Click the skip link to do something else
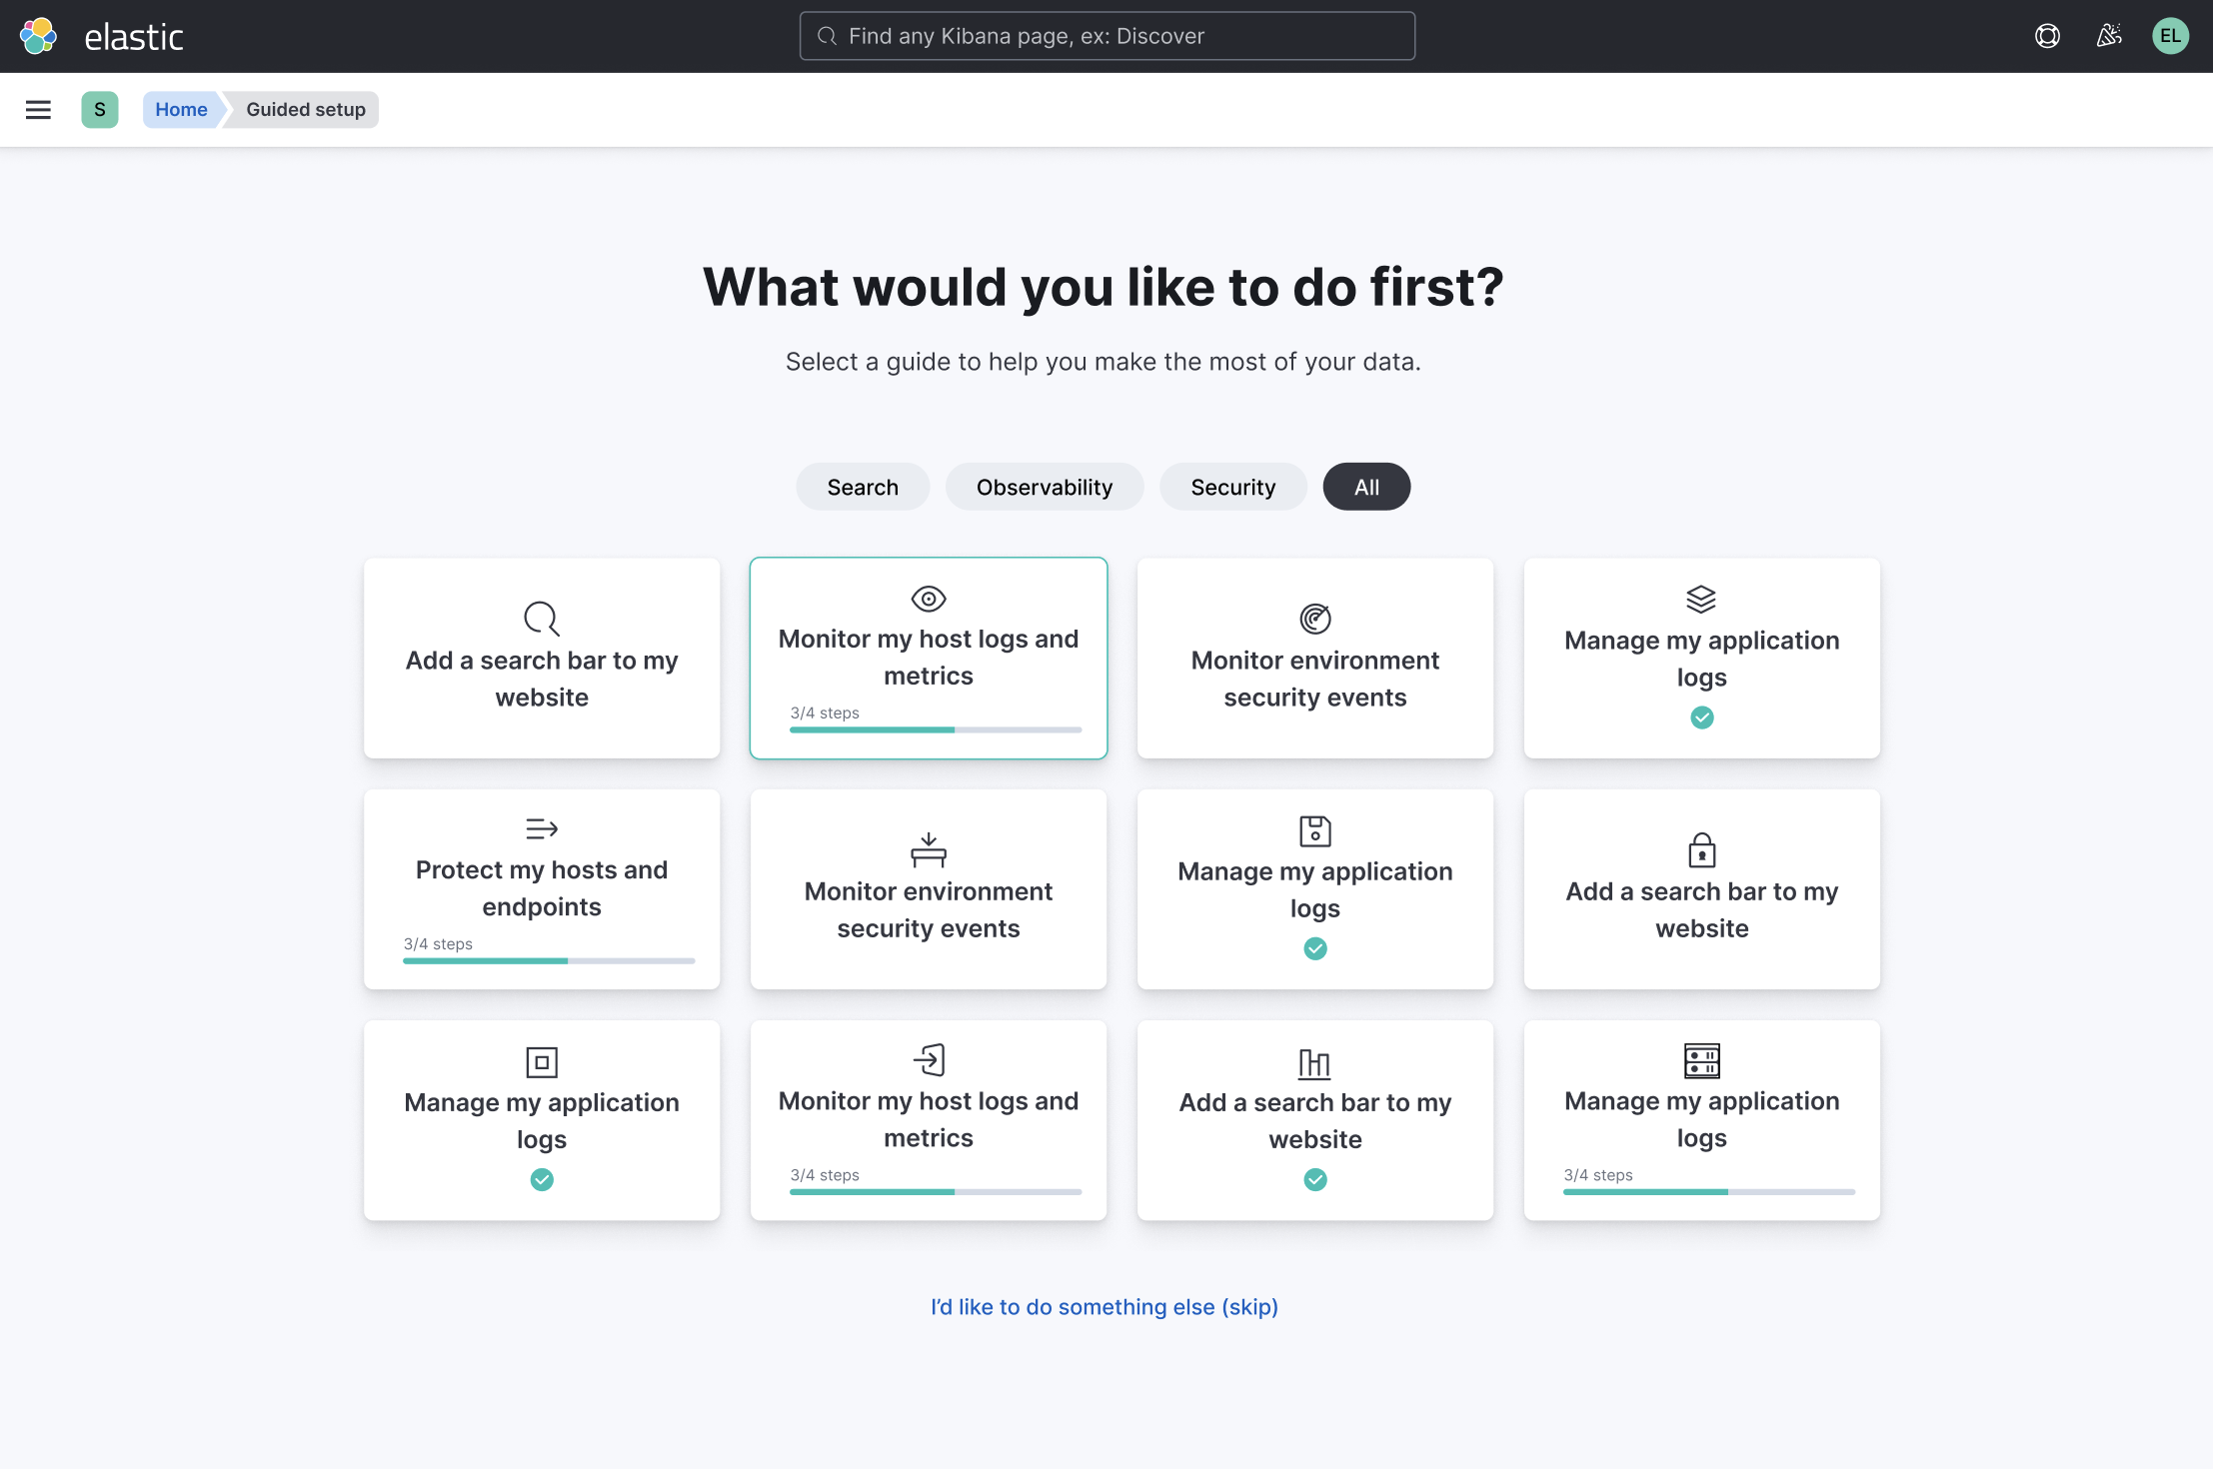The image size is (2213, 1469). pos(1105,1307)
